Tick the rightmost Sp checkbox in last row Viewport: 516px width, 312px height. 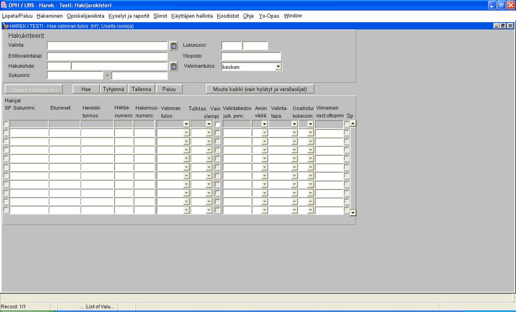[x=346, y=210]
